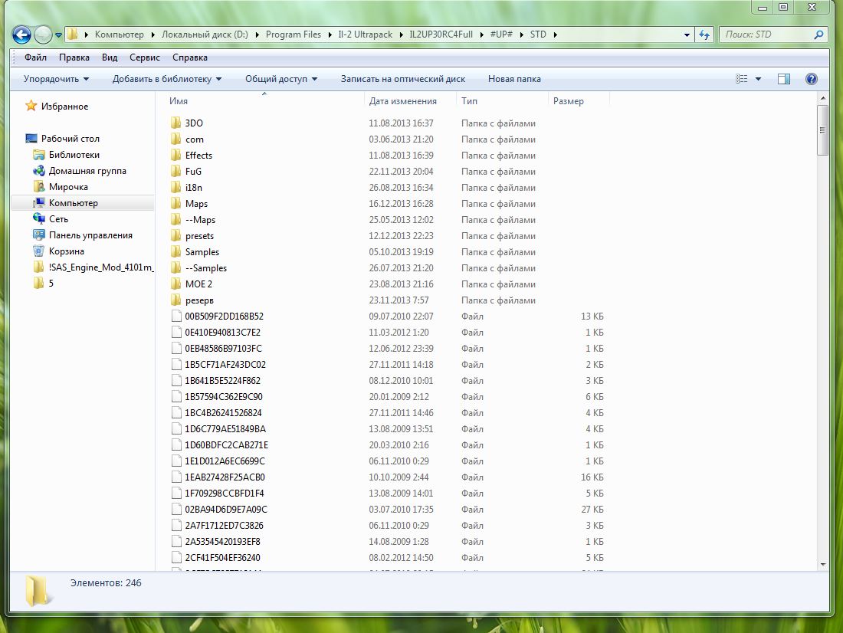843x633 pixels.
Task: Click the vertical scrollbar down arrow
Action: click(822, 565)
